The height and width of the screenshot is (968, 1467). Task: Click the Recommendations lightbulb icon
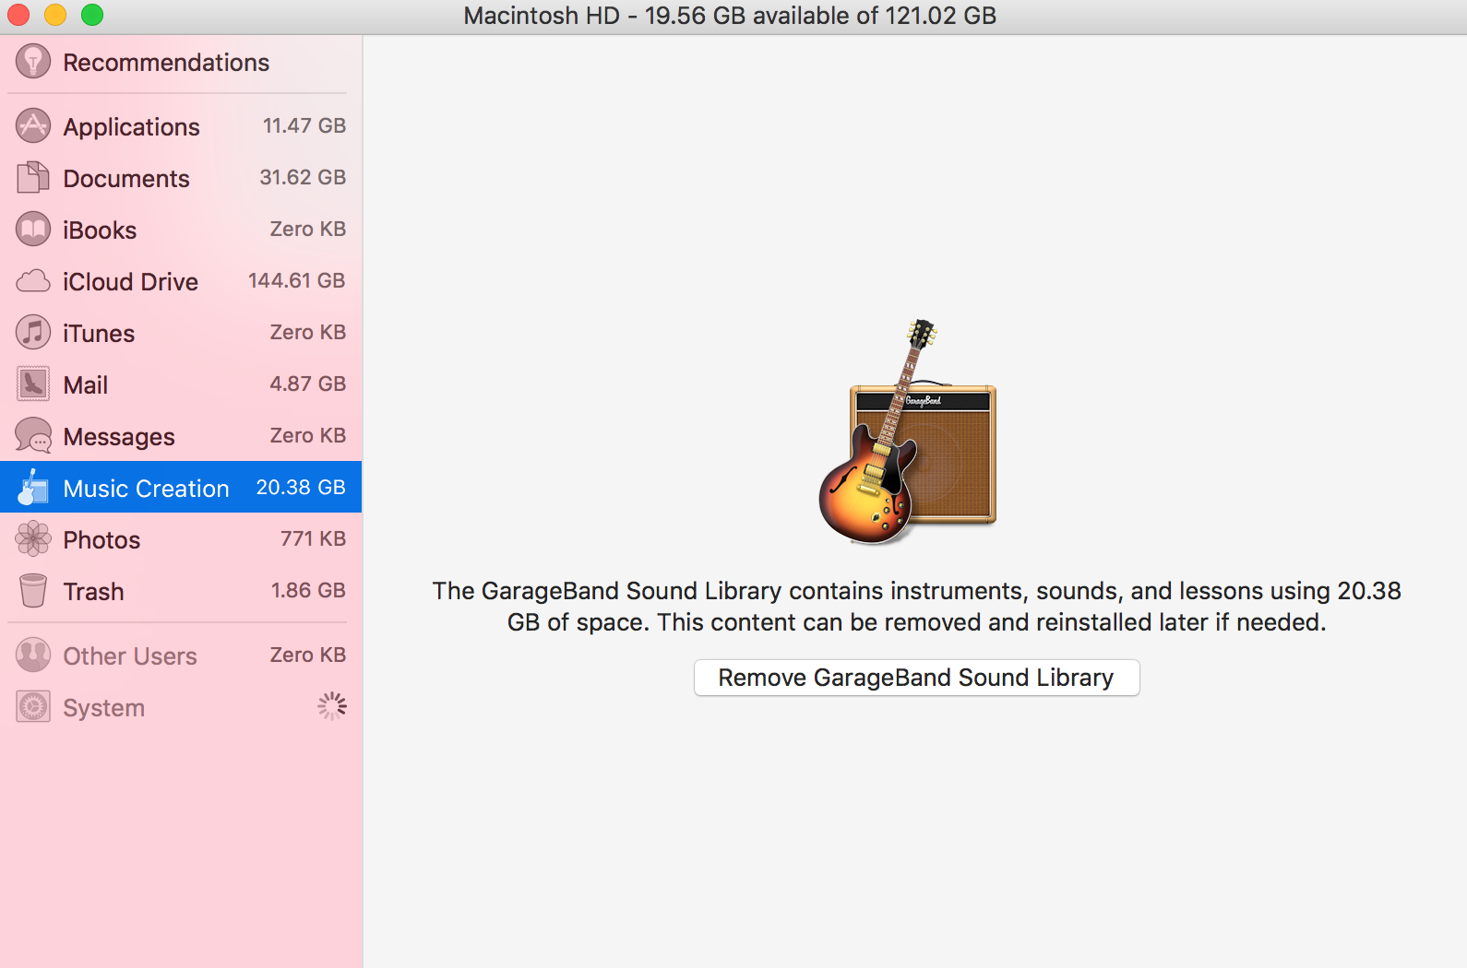(x=33, y=62)
